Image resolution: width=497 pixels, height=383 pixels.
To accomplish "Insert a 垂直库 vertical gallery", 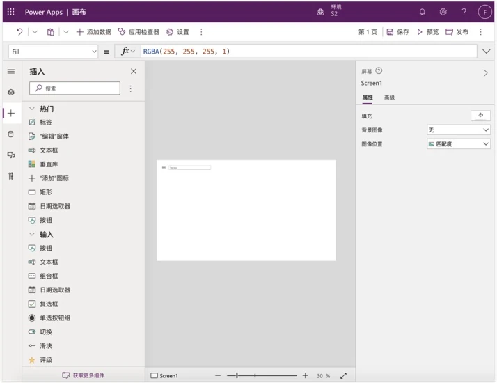I will click(43, 164).
